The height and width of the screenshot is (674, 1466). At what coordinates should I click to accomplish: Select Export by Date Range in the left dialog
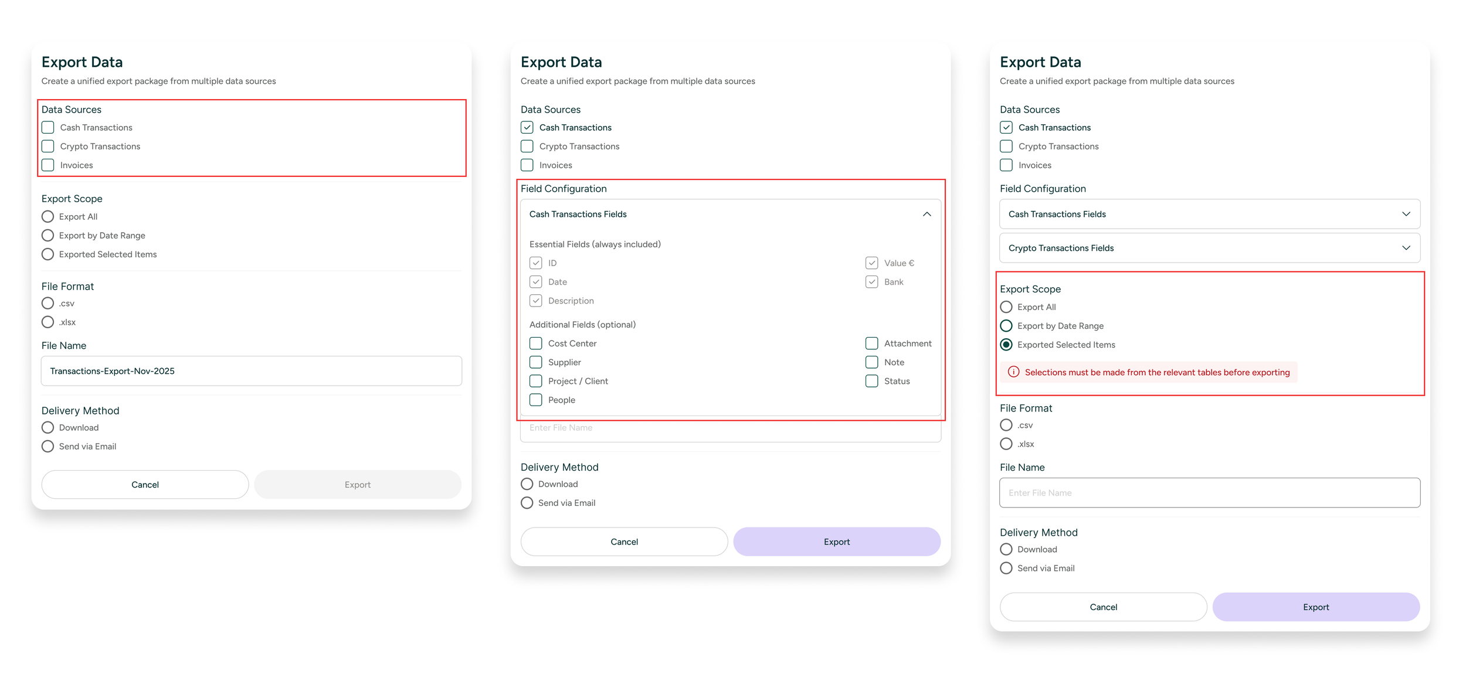click(48, 236)
